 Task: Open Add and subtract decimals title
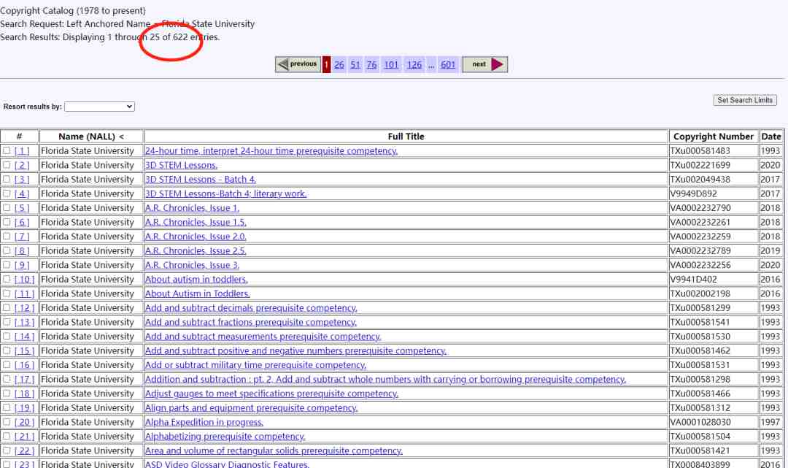251,307
